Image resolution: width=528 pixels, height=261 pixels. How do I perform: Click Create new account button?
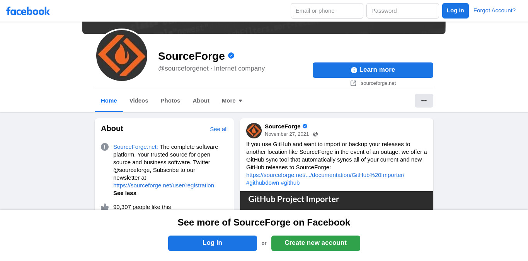pos(316,243)
